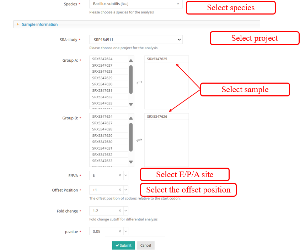Open the Species dropdown

135,4
